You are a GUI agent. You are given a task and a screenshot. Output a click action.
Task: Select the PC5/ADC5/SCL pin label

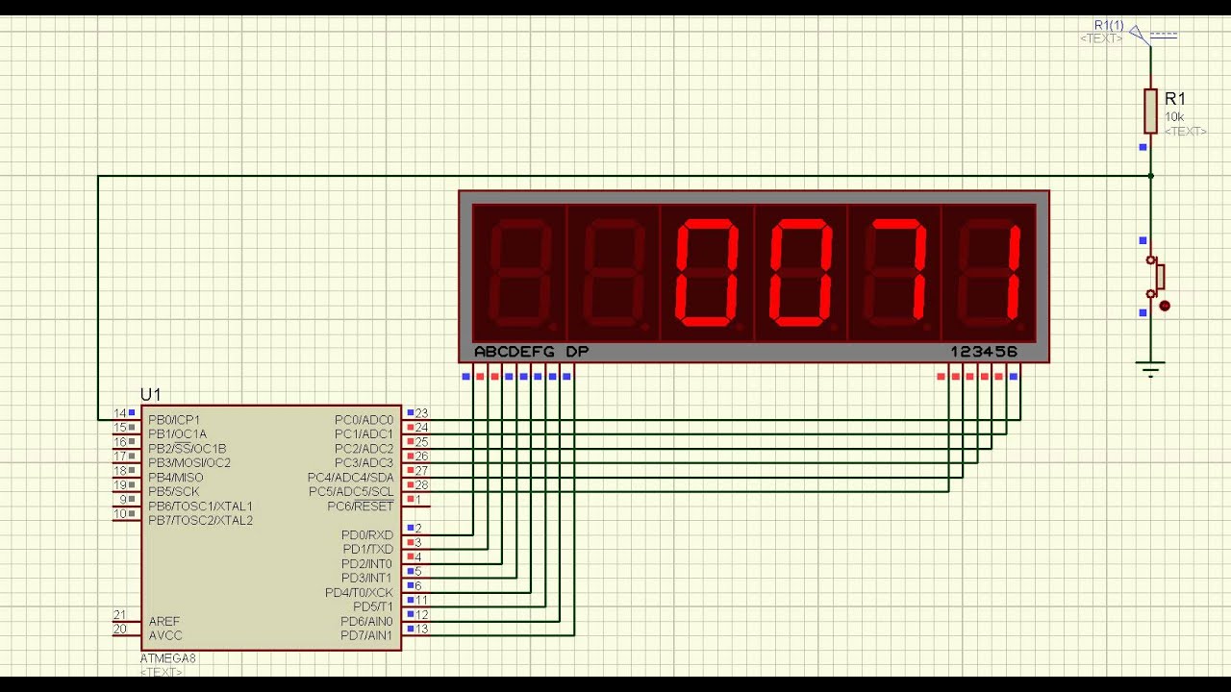(351, 492)
